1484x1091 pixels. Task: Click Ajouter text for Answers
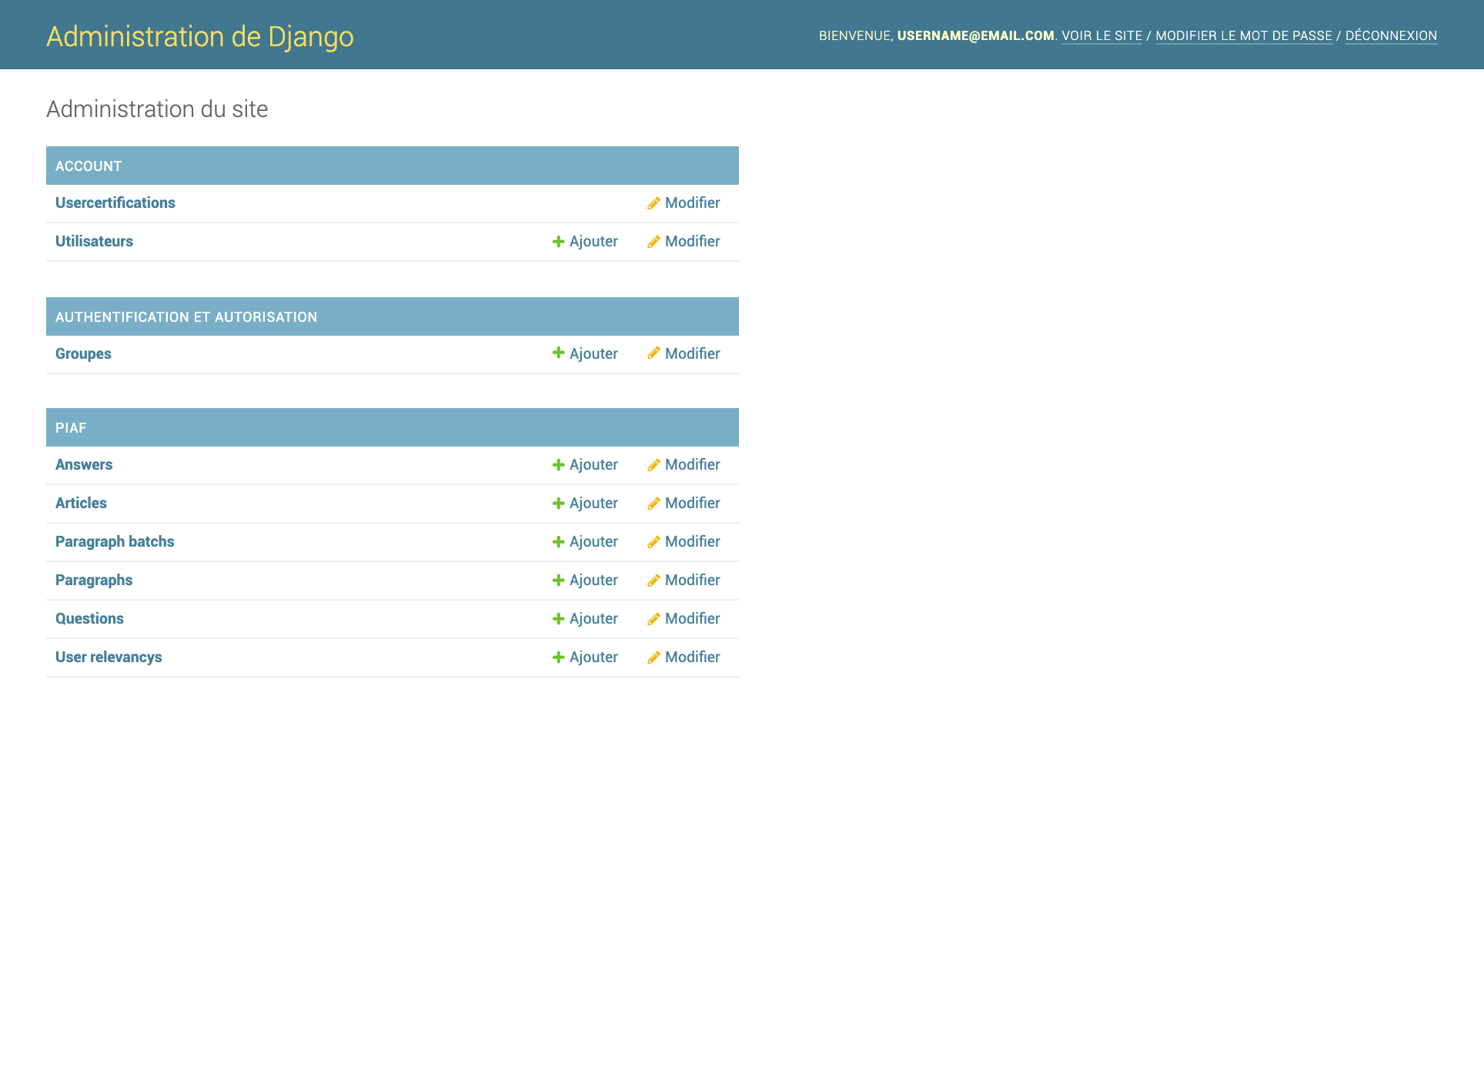[593, 465]
